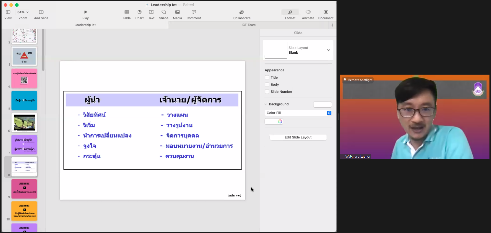
Task: Open the color wheel picker
Action: 280,121
